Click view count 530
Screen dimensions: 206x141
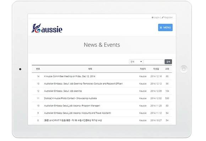tap(167, 98)
